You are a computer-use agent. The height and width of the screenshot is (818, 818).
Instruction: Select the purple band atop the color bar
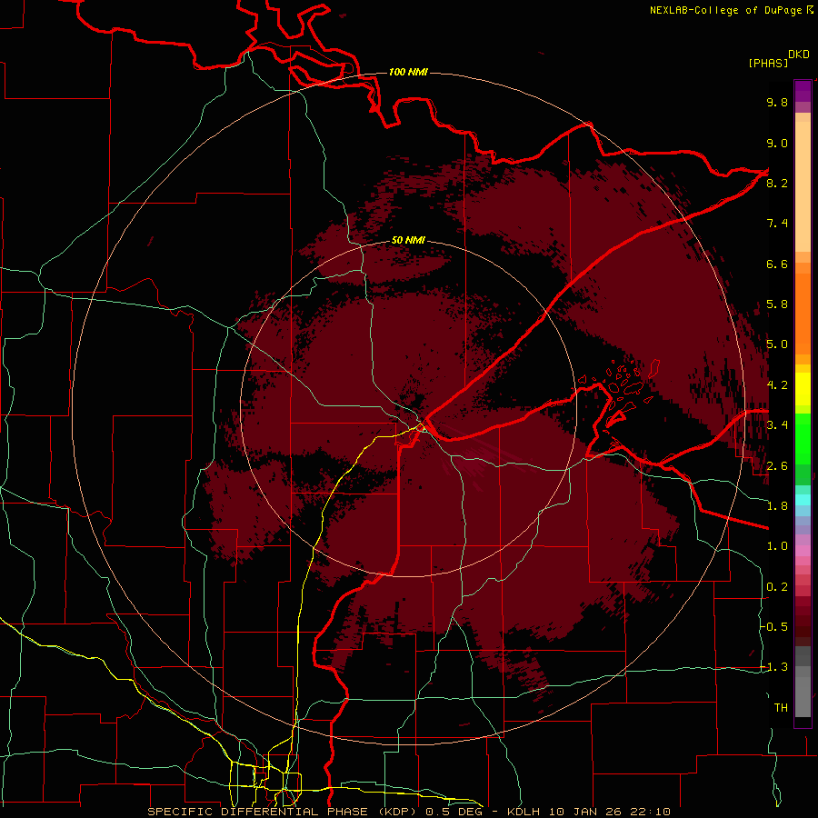click(803, 91)
